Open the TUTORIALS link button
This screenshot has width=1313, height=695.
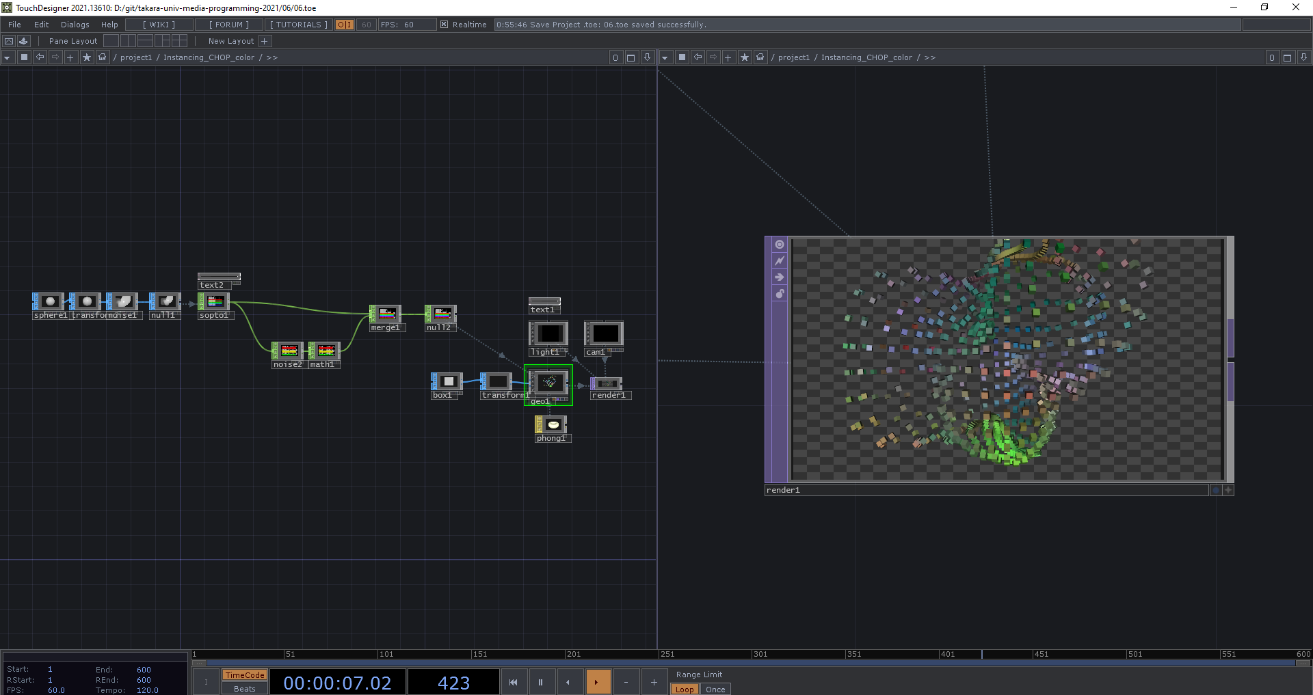[299, 25]
